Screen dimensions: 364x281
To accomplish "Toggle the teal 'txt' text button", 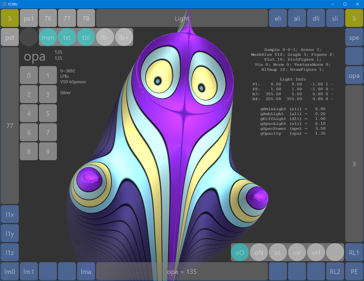I will (x=67, y=37).
